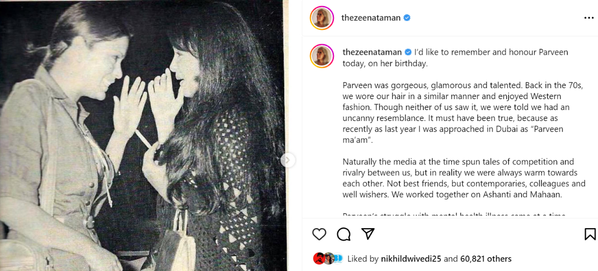Open profile picture in the post header
This screenshot has width=598, height=271.
[322, 18]
